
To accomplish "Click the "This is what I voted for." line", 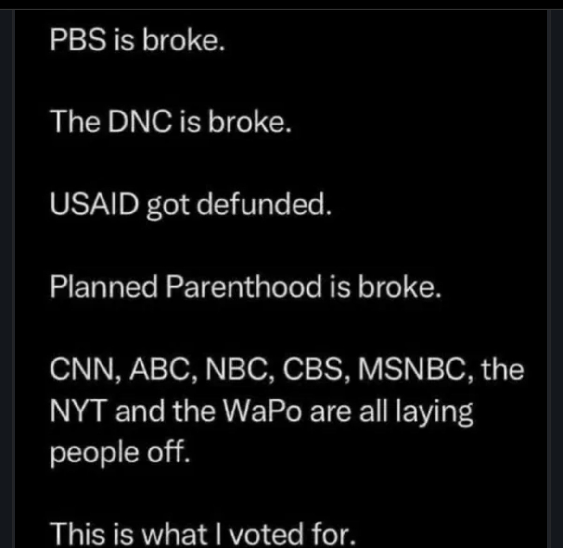I will [202, 534].
